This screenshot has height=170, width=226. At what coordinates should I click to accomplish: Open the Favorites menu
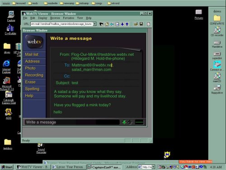69,18
